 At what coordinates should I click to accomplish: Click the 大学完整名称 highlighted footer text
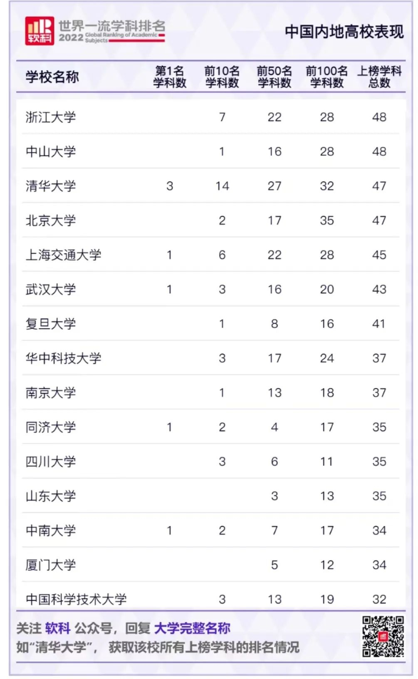click(x=192, y=628)
